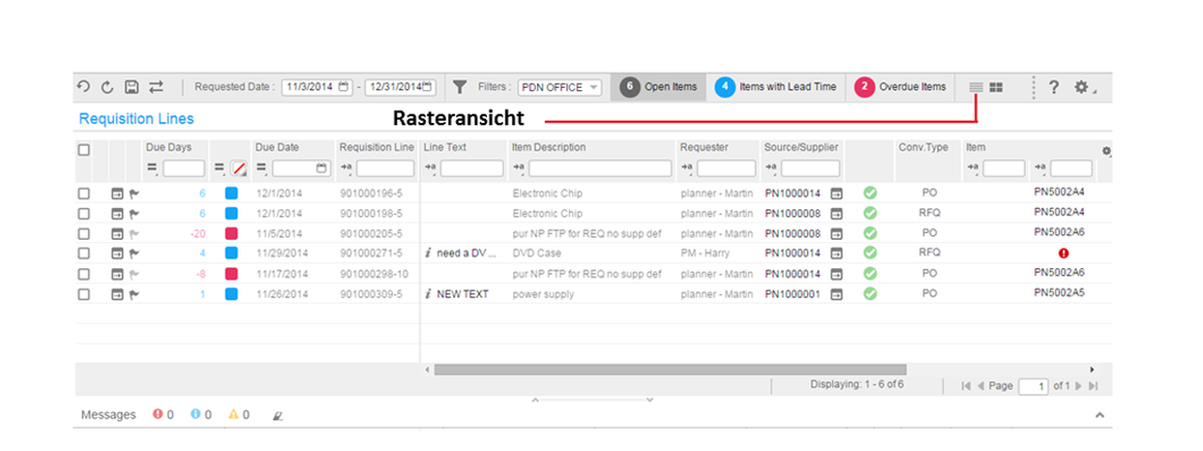This screenshot has height=451, width=1203.
Task: Switch to grid view icon
Action: (x=976, y=87)
